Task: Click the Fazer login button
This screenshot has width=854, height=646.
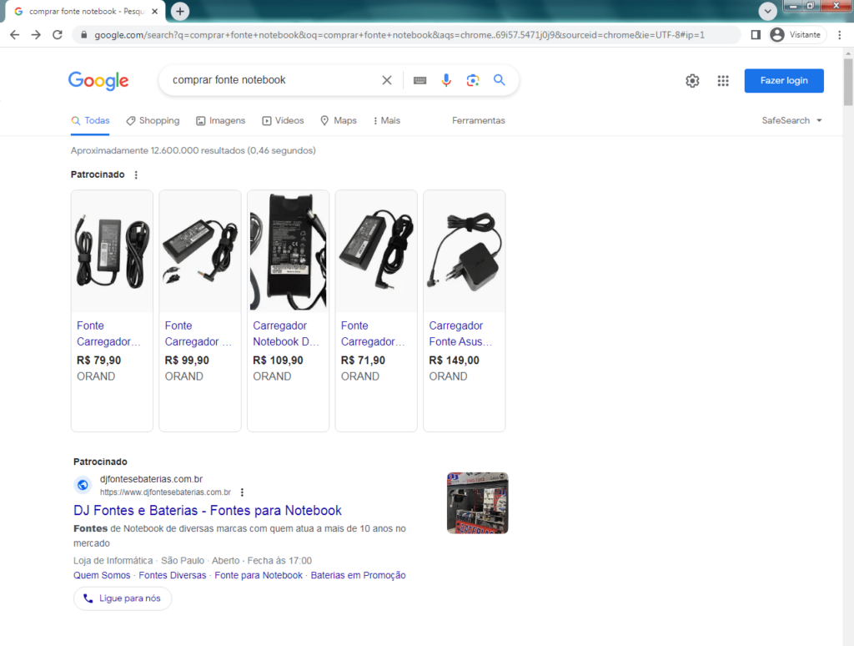Action: (x=784, y=81)
